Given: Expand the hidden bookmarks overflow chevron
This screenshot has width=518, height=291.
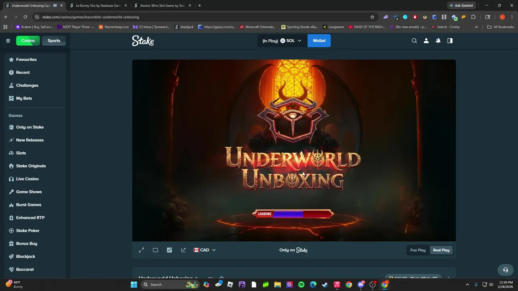Looking at the screenshot, I should point(476,27).
